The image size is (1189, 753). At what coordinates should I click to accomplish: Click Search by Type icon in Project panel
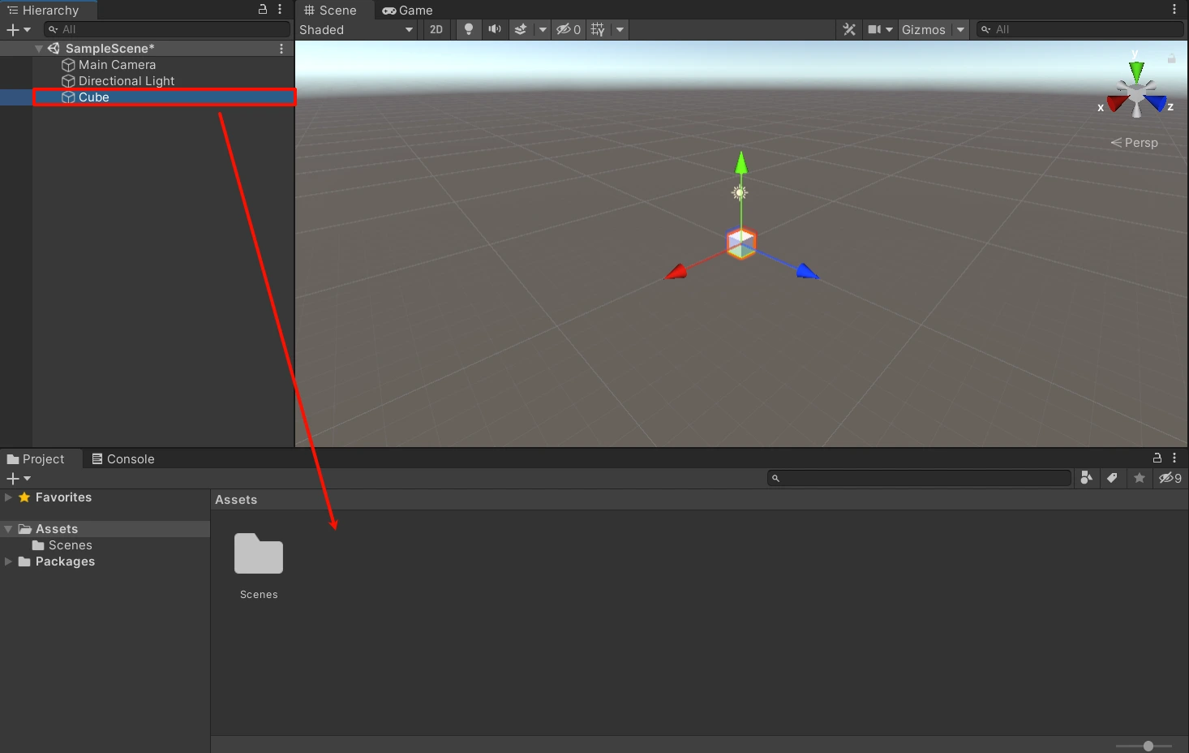click(x=1086, y=478)
